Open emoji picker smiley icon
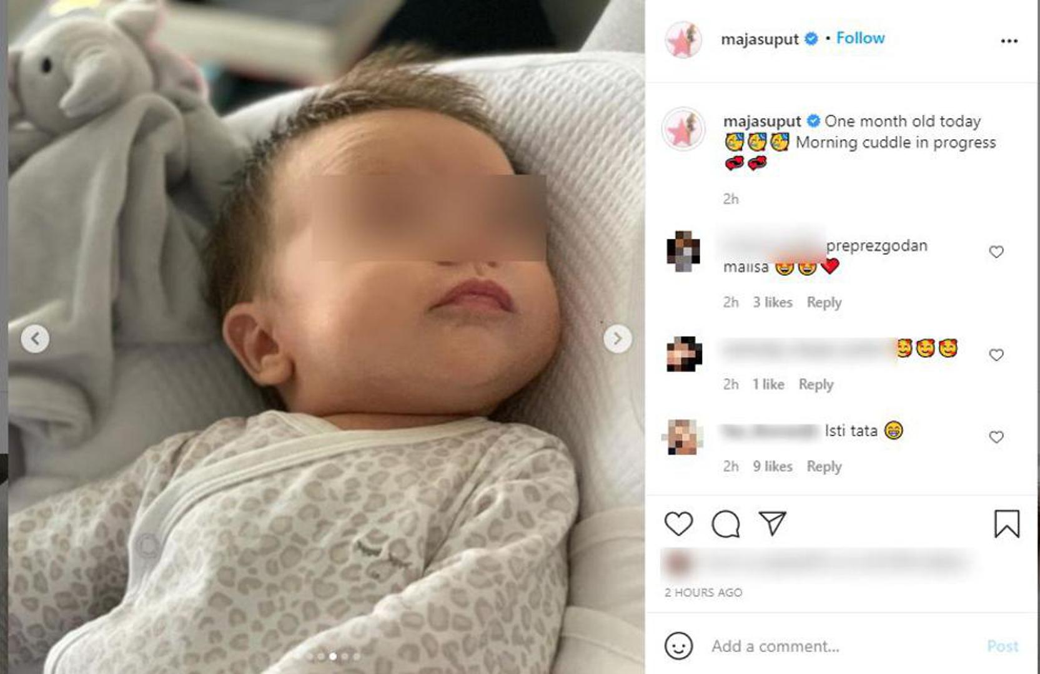Viewport: 1040px width, 674px height. [x=678, y=645]
